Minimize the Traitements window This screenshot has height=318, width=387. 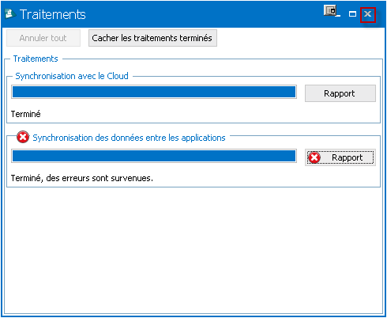point(339,16)
